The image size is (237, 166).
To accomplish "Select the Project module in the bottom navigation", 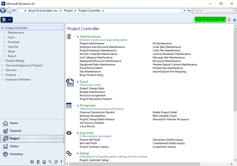I will tap(32, 139).
